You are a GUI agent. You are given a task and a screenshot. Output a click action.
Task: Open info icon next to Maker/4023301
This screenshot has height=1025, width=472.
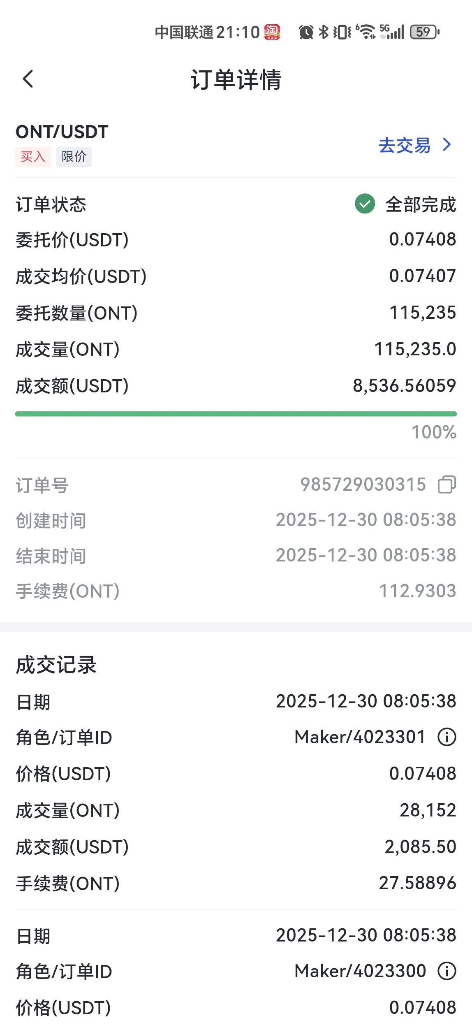[447, 737]
